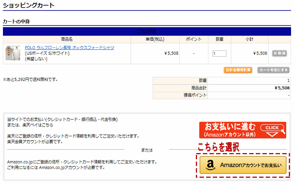
Task: Recalculate total with the 合計金額再計算 button
Action: coord(238,70)
